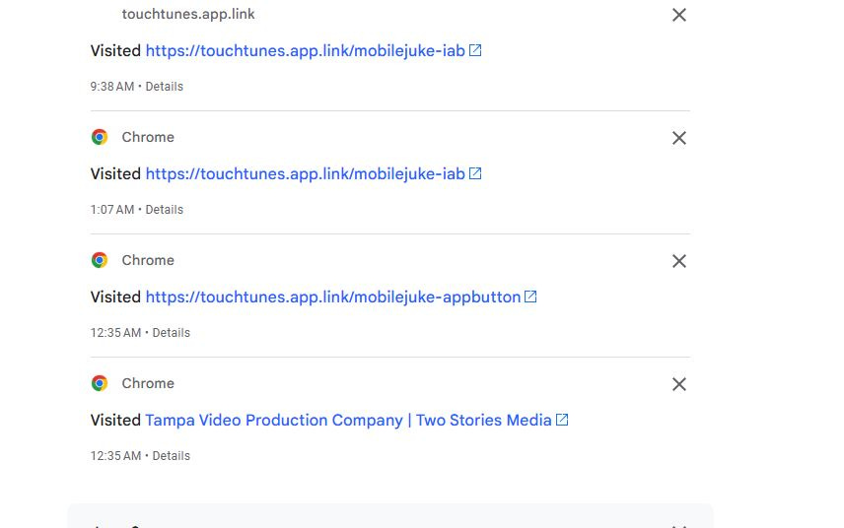Click the Chrome icon on the Tampa Video entry
Image resolution: width=844 pixels, height=528 pixels.
point(100,383)
